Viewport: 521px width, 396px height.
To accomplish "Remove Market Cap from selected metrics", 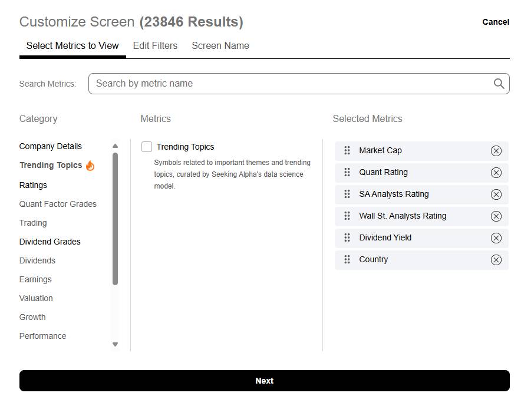I will 496,151.
